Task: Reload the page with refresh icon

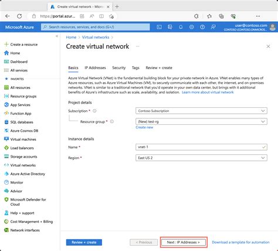Action: point(19,16)
